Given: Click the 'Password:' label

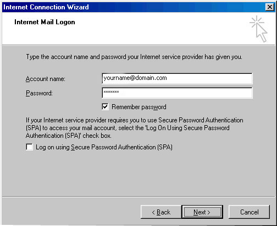Looking at the screenshot, I should tap(39, 93).
